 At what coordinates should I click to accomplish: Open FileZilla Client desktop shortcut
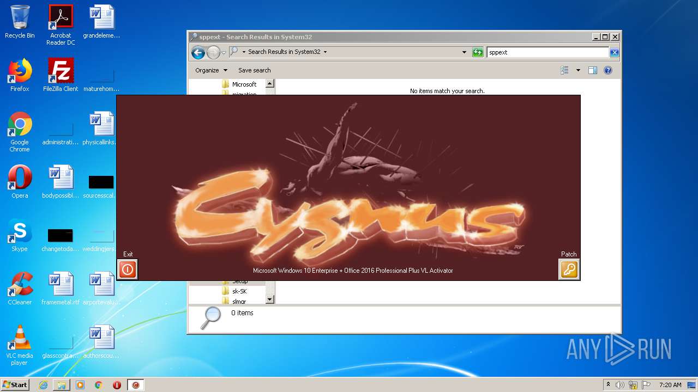61,75
